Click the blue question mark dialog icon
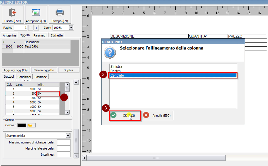Viewport: 268px width, 166px height. click(110, 52)
